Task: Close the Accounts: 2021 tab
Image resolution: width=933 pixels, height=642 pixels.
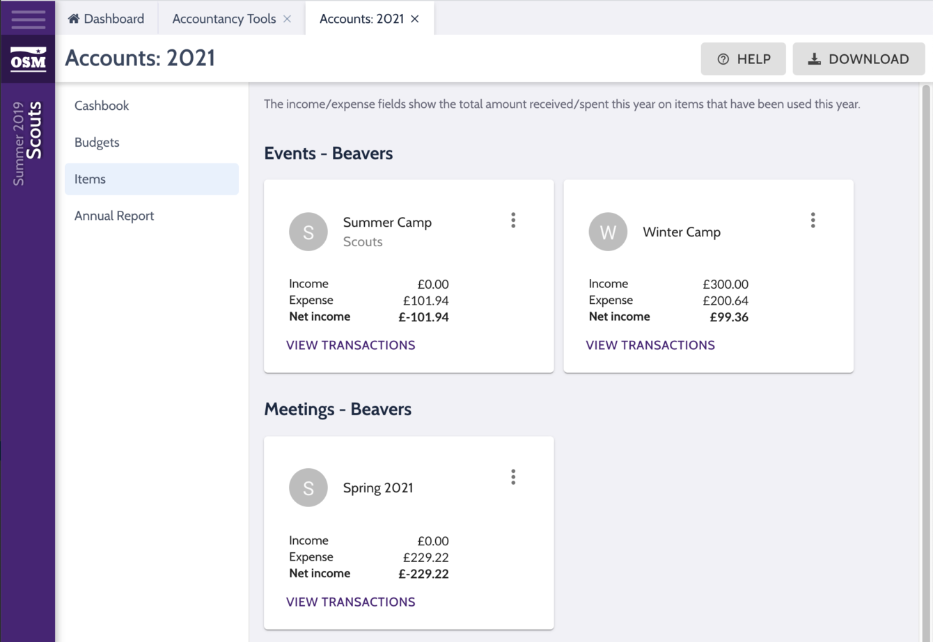Action: [x=415, y=19]
